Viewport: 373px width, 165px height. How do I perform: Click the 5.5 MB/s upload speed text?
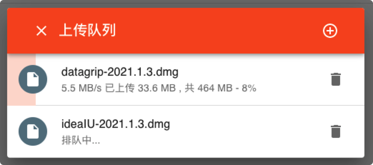point(82,88)
